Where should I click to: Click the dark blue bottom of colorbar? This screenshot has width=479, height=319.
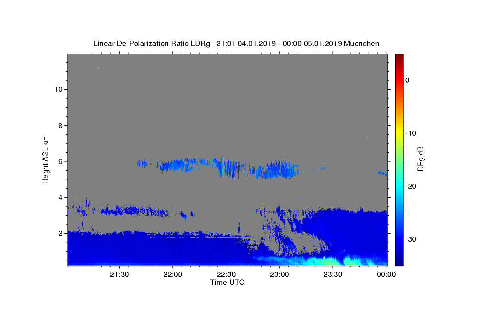(399, 262)
